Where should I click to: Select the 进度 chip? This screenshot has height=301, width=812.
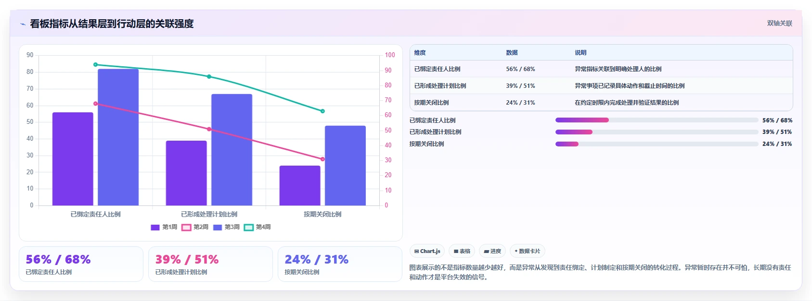click(492, 251)
